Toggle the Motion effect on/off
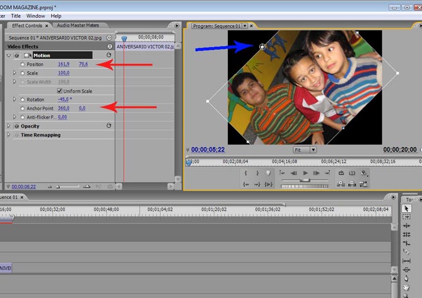The height and width of the screenshot is (298, 422). click(x=16, y=56)
